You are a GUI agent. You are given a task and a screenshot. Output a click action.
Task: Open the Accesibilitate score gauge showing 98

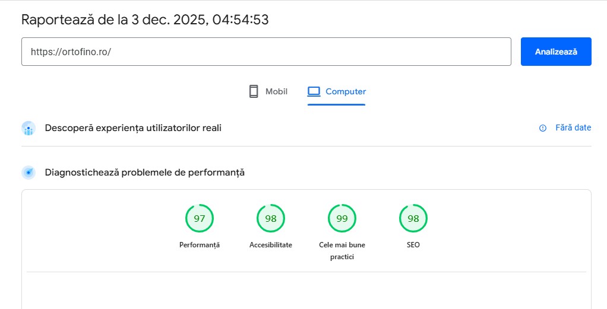(271, 219)
